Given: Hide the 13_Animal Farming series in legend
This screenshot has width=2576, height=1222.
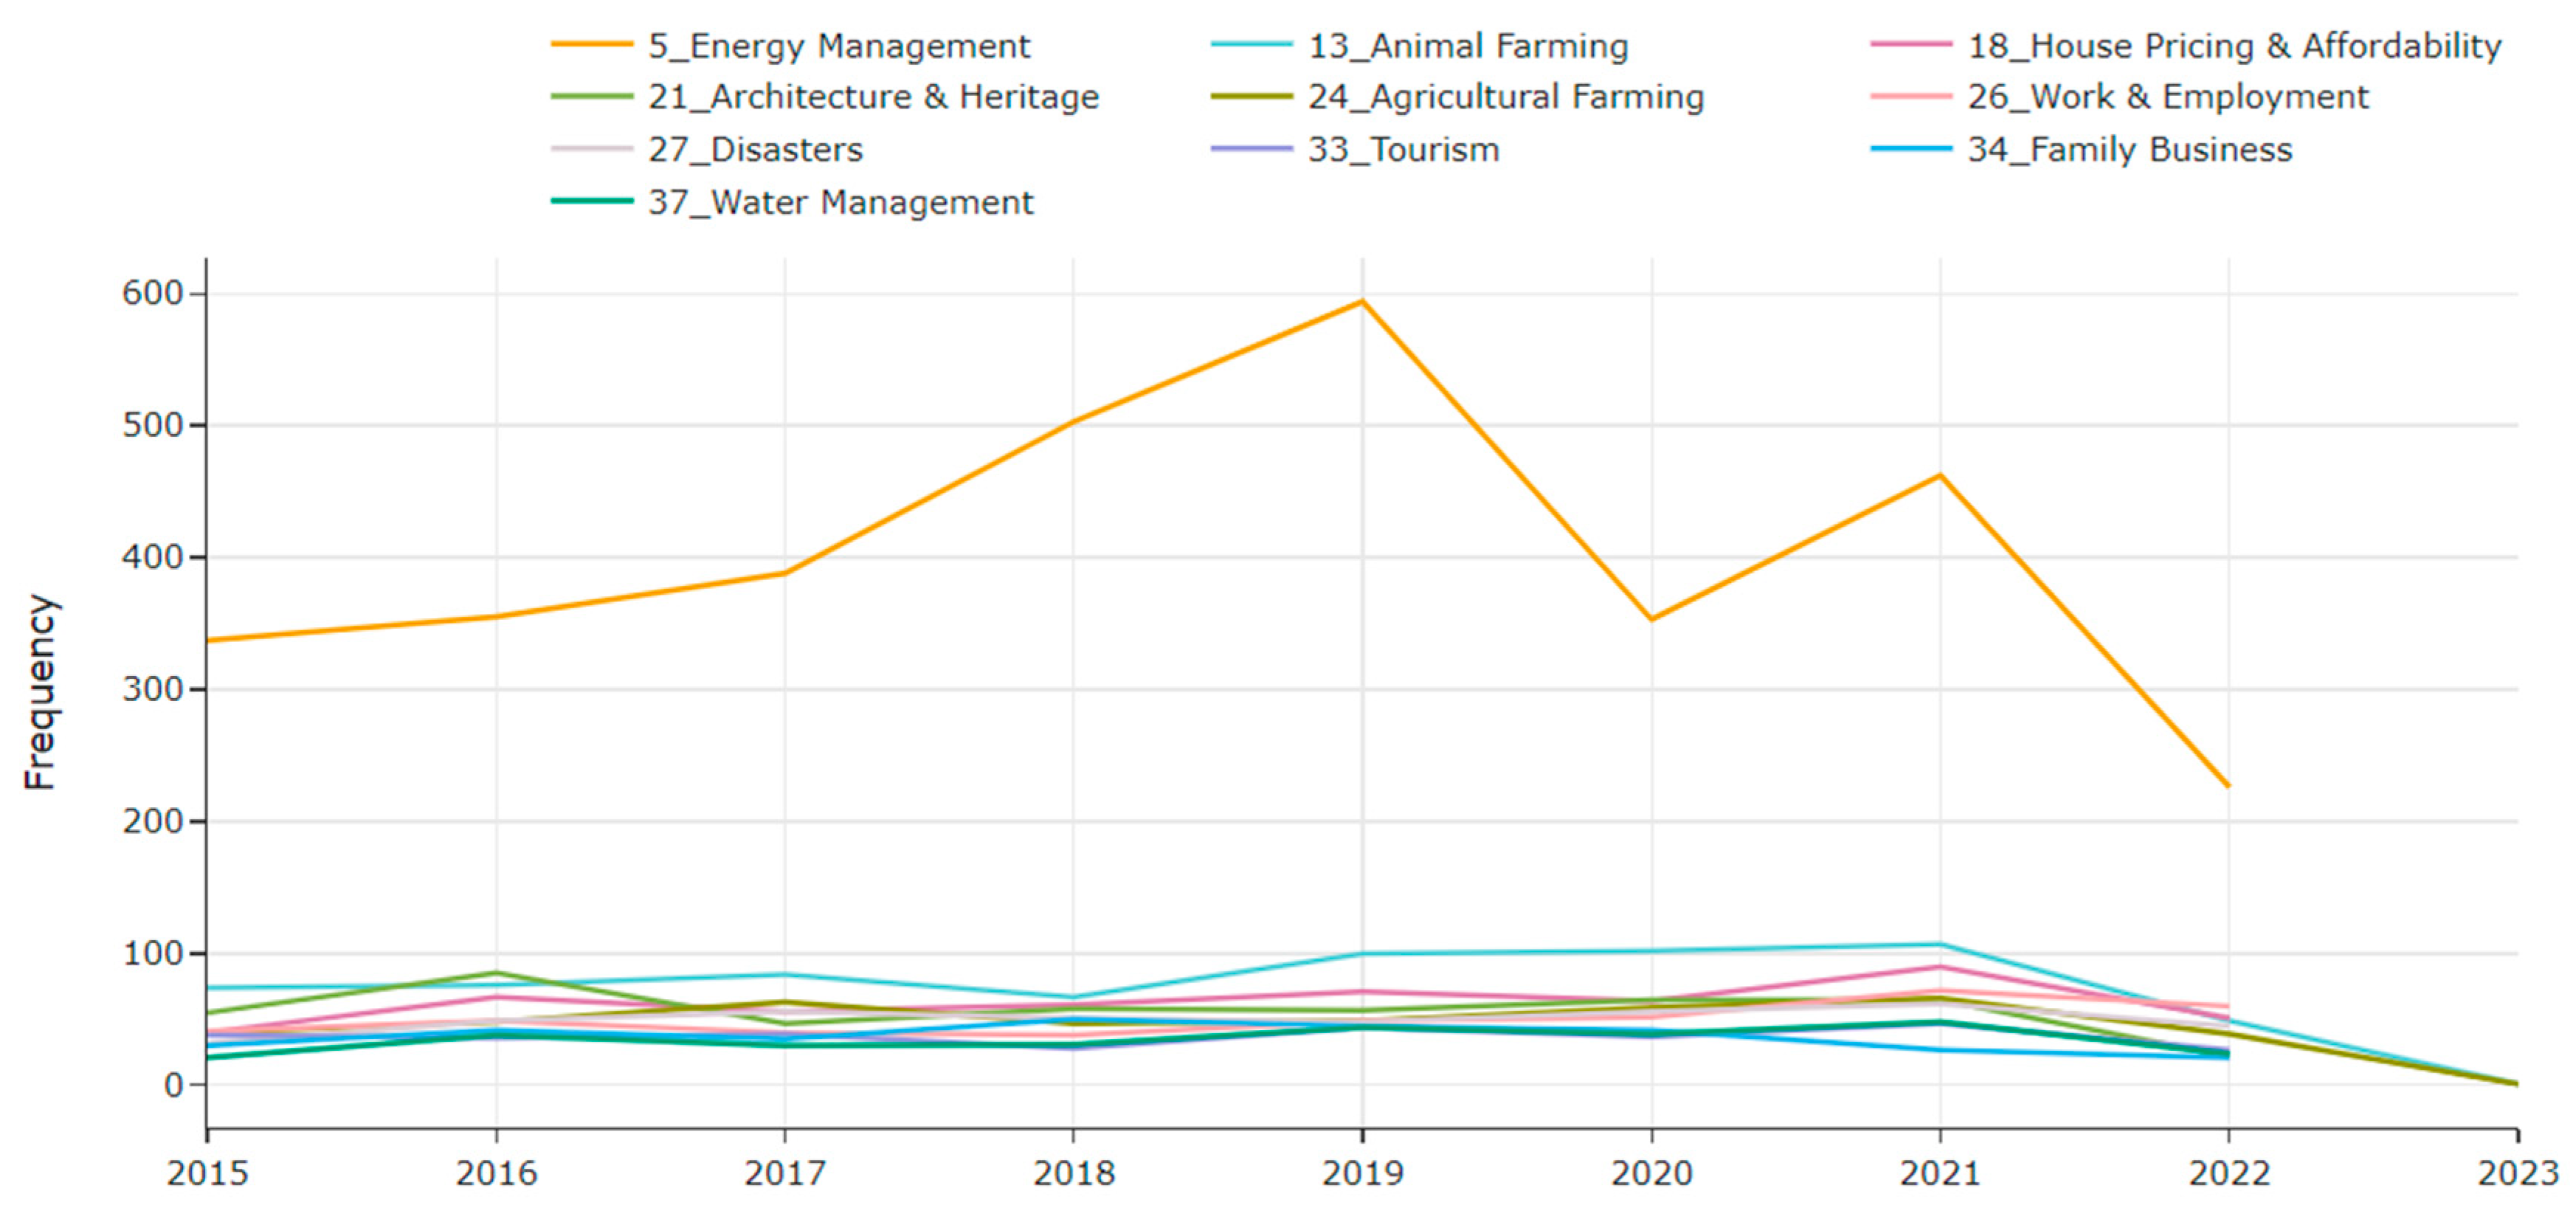Looking at the screenshot, I should coord(1468,46).
